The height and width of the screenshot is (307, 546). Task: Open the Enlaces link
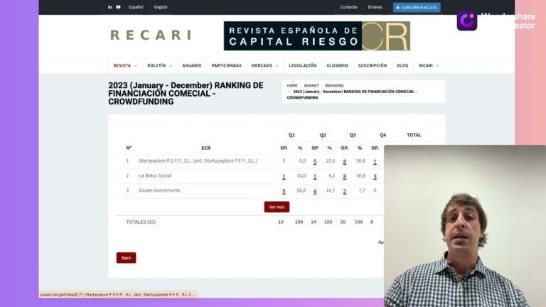click(x=375, y=7)
